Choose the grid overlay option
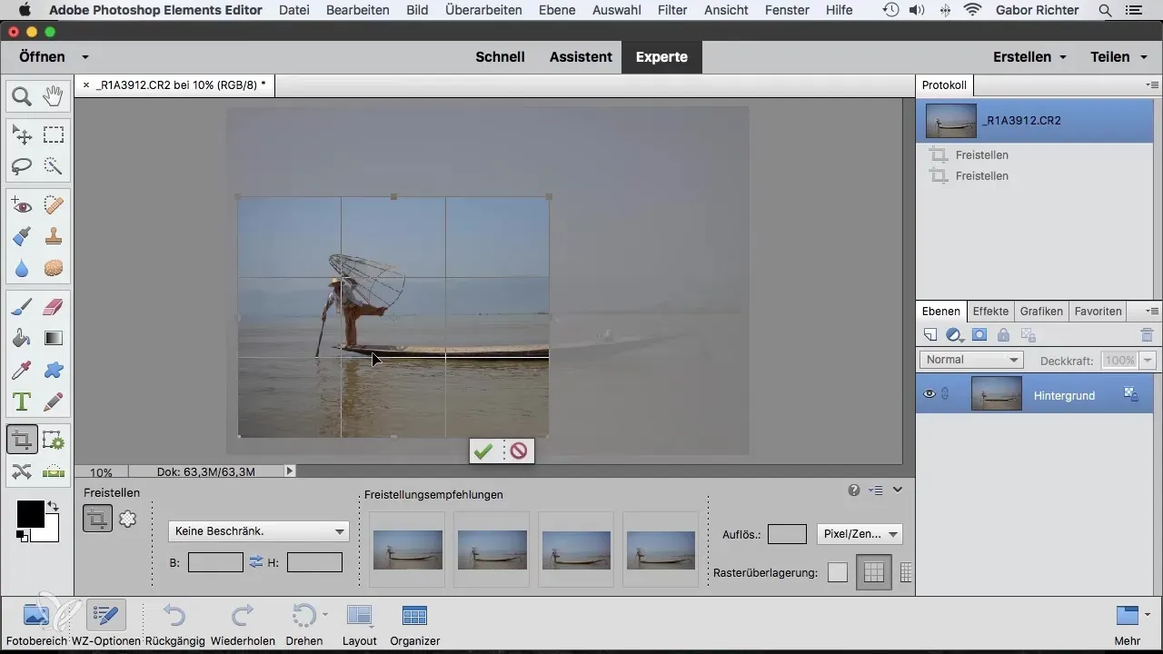The width and height of the screenshot is (1163, 654). (906, 572)
